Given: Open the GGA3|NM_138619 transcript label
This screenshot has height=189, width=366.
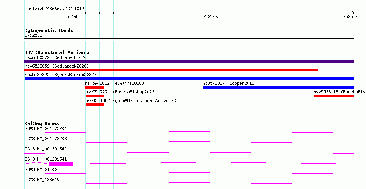Looking at the screenshot, I should coord(42,180).
